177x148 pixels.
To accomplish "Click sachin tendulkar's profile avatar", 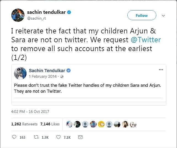I will click(x=17, y=15).
